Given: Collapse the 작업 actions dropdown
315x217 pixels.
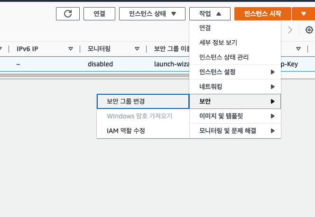Looking at the screenshot, I should (x=210, y=14).
